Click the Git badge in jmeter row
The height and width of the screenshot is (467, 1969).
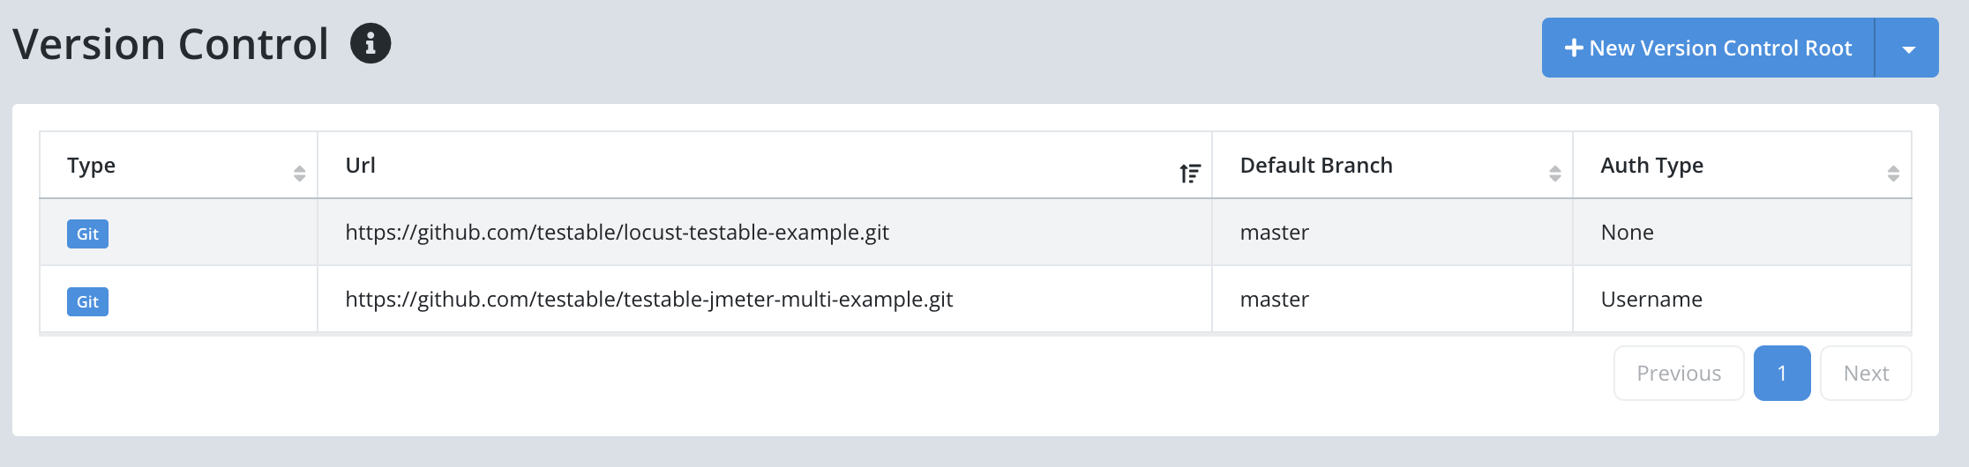[x=87, y=301]
